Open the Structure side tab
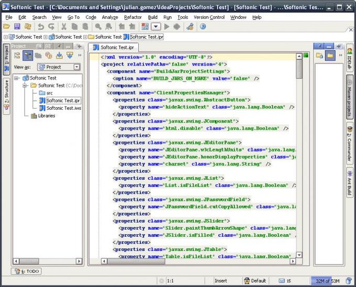The width and height of the screenshot is (356, 287). [x=6, y=96]
